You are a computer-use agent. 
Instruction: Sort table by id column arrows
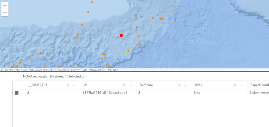[x=124, y=85]
